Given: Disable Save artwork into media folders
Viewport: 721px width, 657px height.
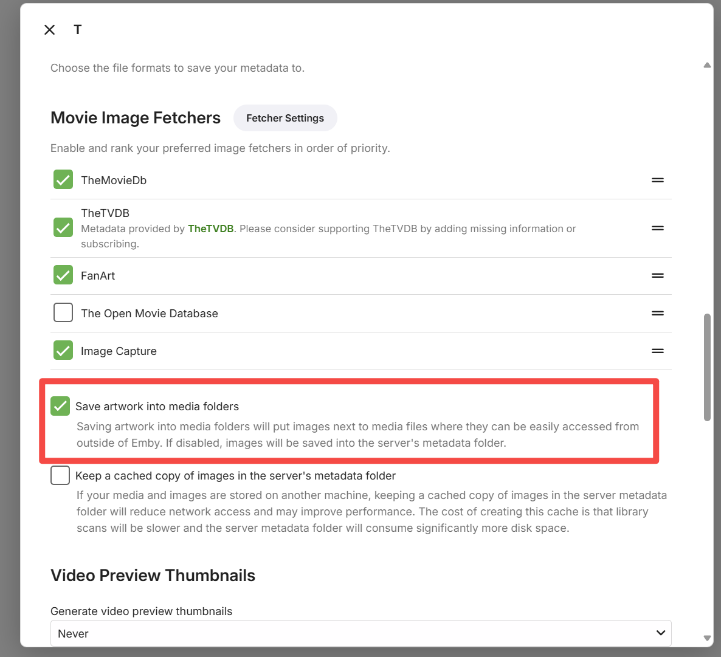Looking at the screenshot, I should [60, 406].
